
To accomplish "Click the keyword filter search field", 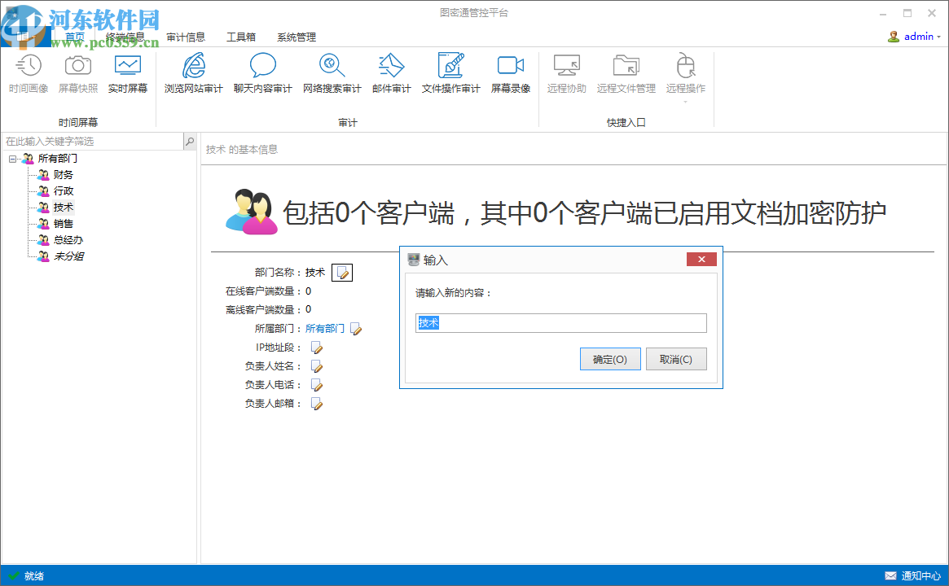I will tap(90, 141).
